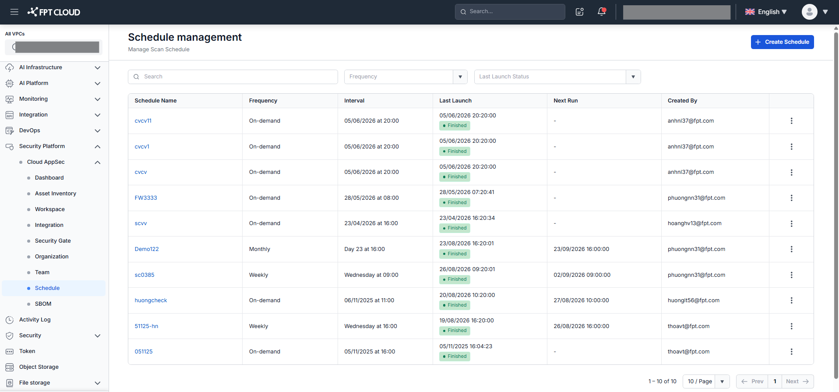Open the hamburger navigation menu

(x=14, y=12)
